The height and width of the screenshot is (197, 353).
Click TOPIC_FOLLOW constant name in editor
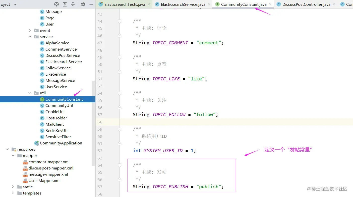click(x=169, y=115)
